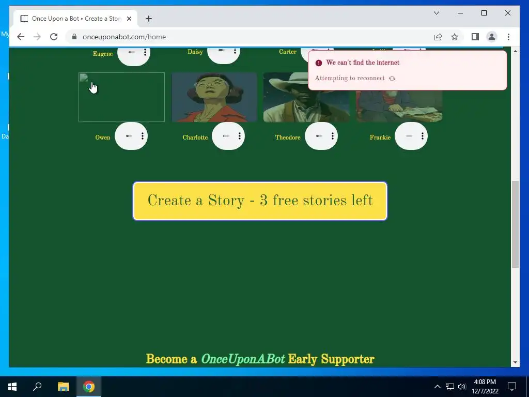529x397 pixels.
Task: Click the 'We can't find the internet' message
Action: click(x=363, y=63)
